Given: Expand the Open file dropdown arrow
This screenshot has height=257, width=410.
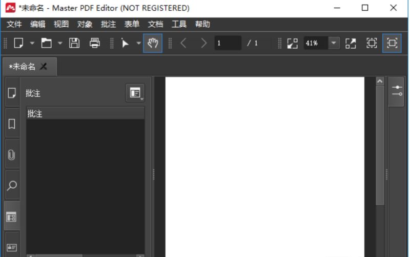Looking at the screenshot, I should 60,43.
